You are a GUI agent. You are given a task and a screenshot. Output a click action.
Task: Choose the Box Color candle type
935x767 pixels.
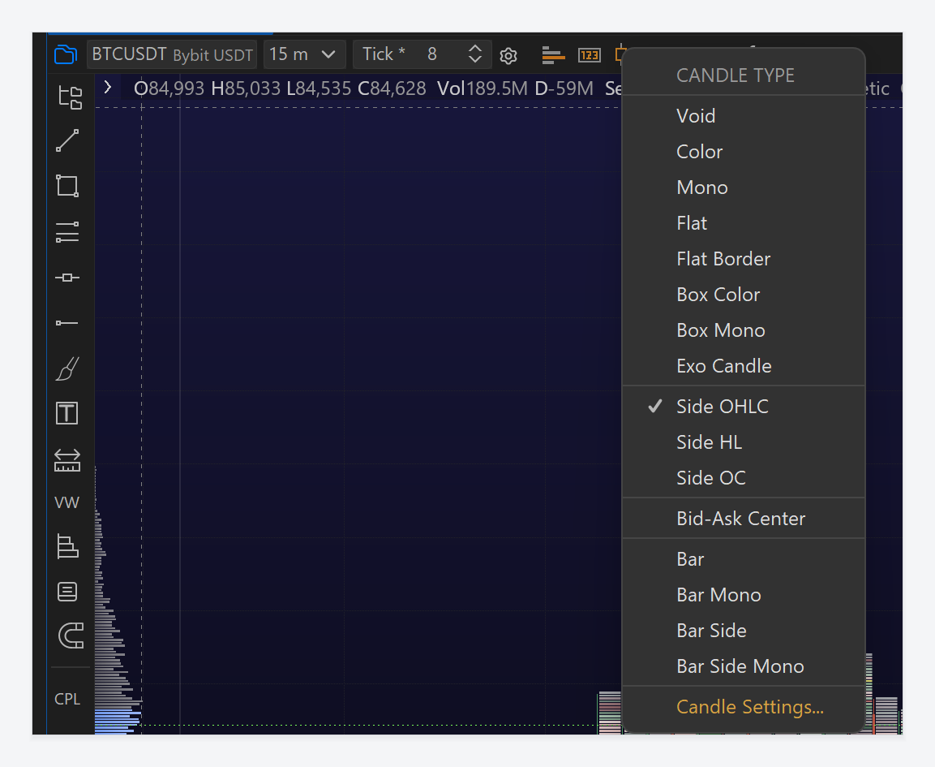(744, 295)
